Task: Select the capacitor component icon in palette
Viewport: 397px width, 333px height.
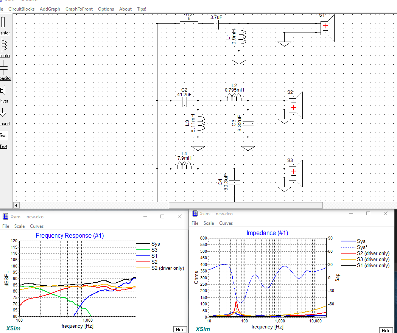Action: point(3,67)
